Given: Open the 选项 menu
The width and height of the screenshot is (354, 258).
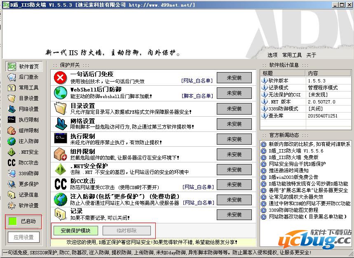Looking at the screenshot, I should 272,55.
